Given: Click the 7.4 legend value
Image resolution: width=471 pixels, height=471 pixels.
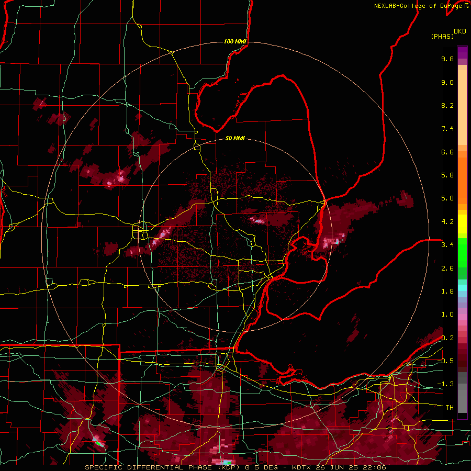Looking at the screenshot, I should (447, 129).
